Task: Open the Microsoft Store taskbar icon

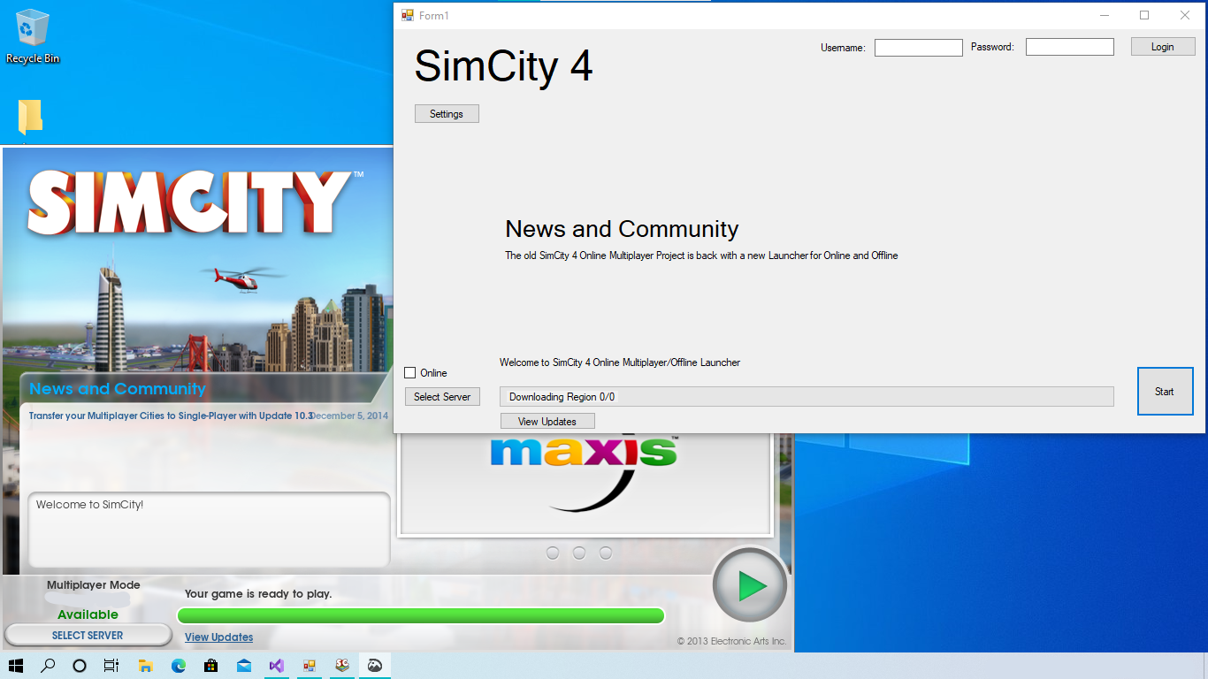Action: pos(211,666)
